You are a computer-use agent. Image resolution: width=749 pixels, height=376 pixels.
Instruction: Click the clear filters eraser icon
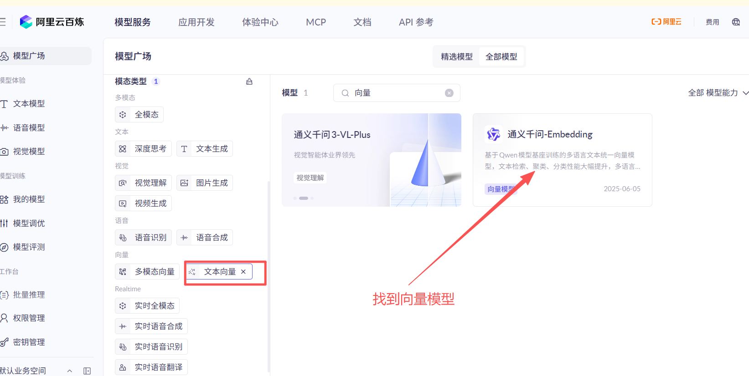coord(249,81)
